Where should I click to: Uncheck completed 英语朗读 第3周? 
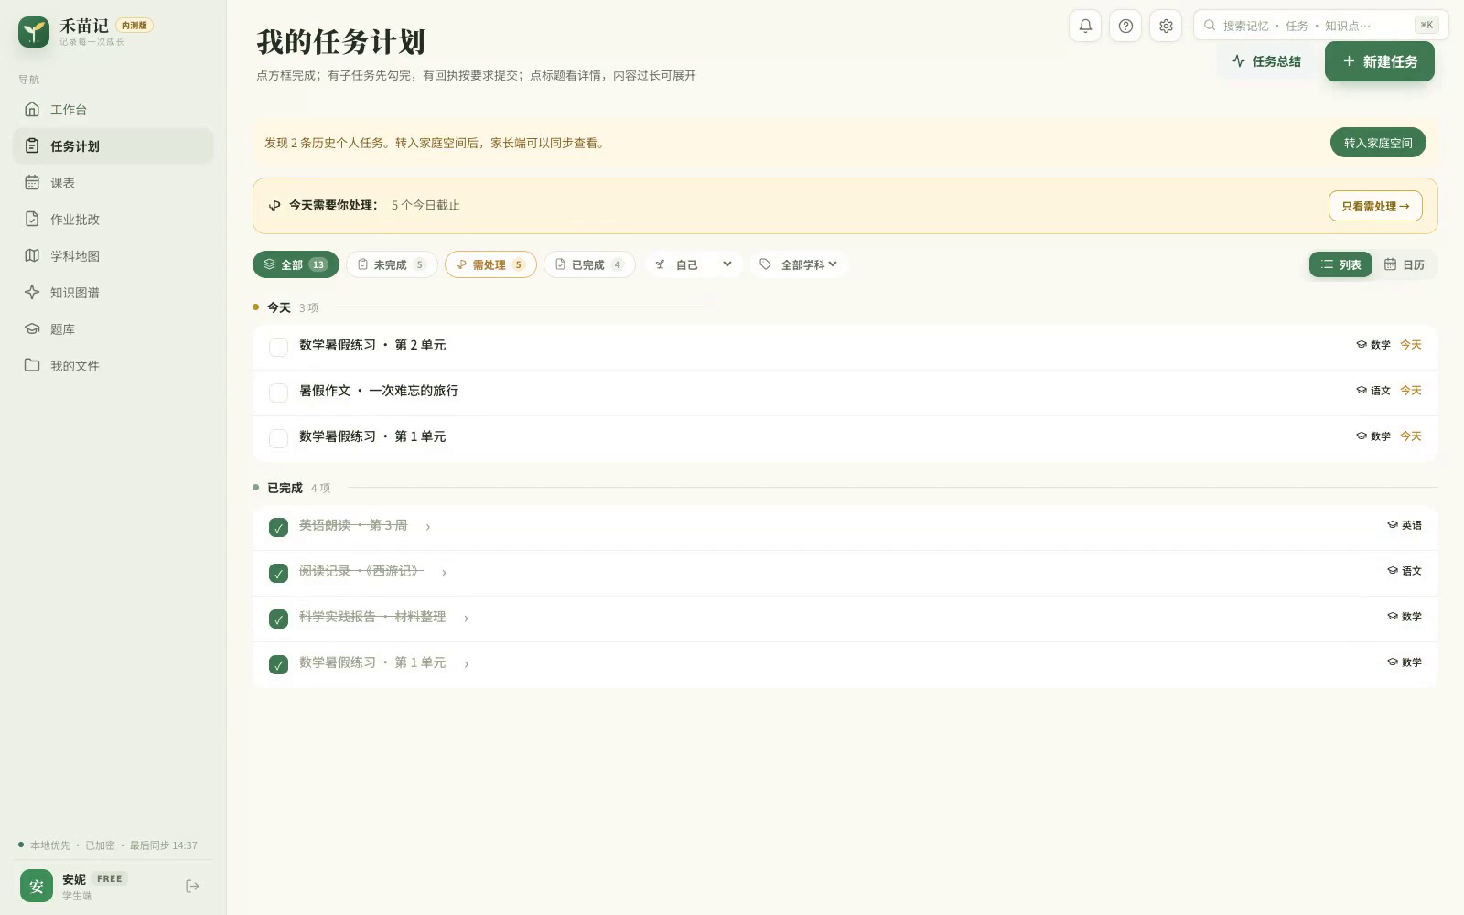[279, 527]
